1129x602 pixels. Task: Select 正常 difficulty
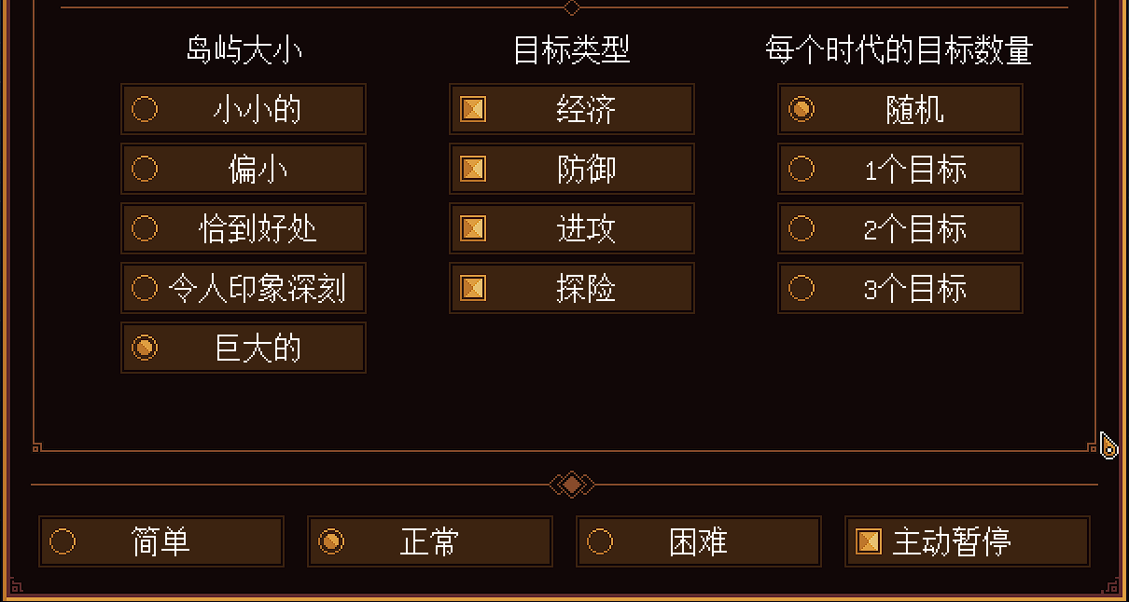click(x=430, y=541)
